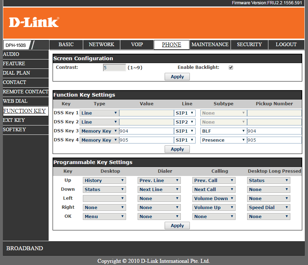Open DSS Key 2 Line SIP2 dropdown
Image resolution: width=308 pixels, height=265 pixels.
185,122
